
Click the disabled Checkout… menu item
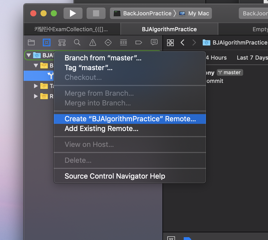tap(130, 78)
